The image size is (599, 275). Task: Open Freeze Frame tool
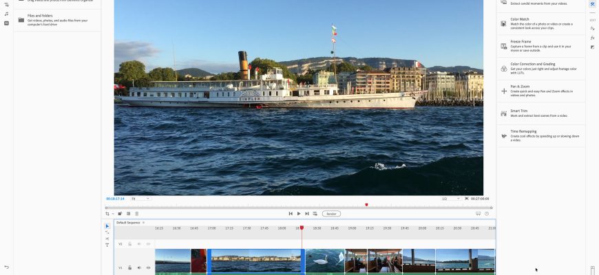[x=541, y=46]
